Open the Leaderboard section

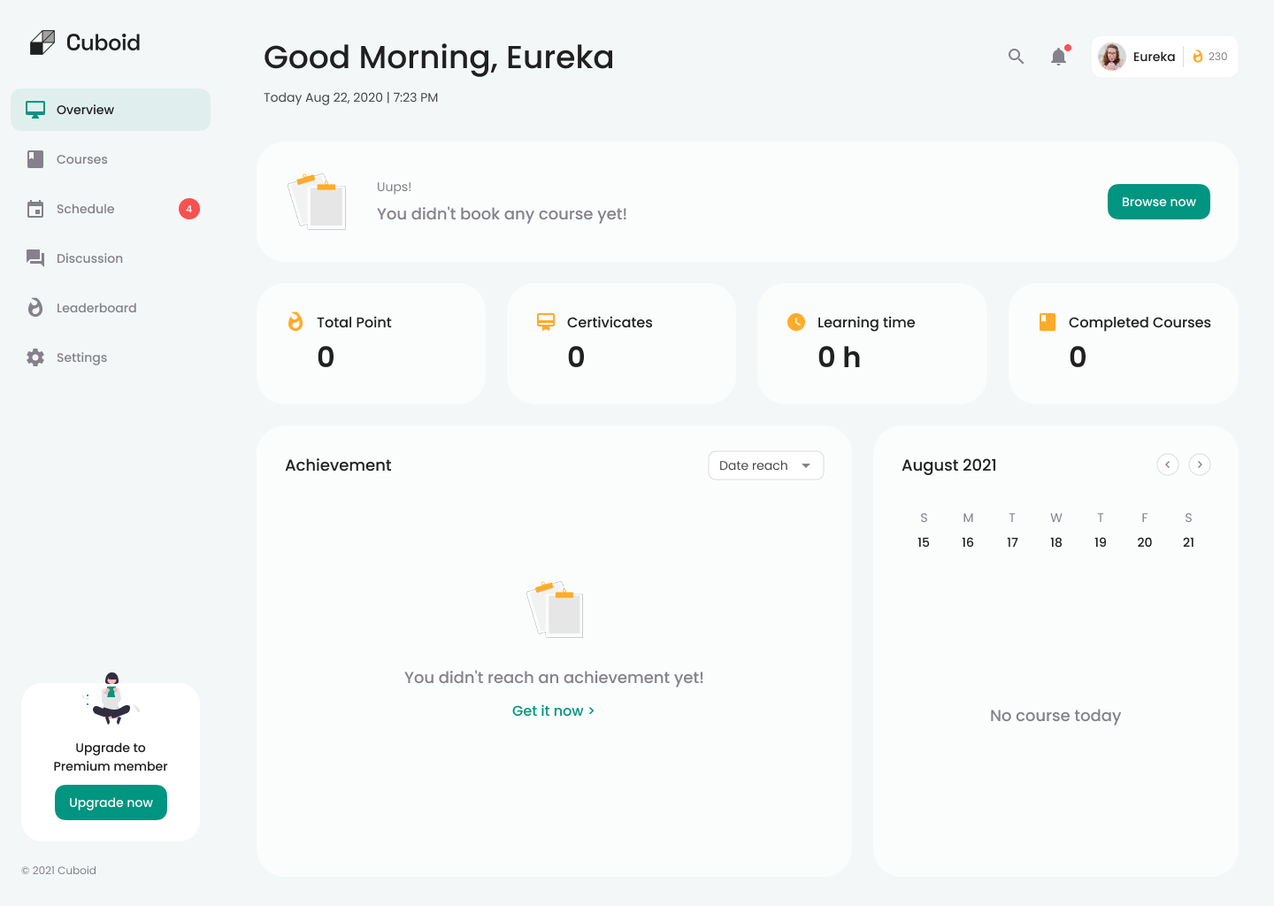coord(96,308)
